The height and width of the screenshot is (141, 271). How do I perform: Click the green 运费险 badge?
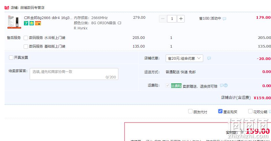click(176, 86)
